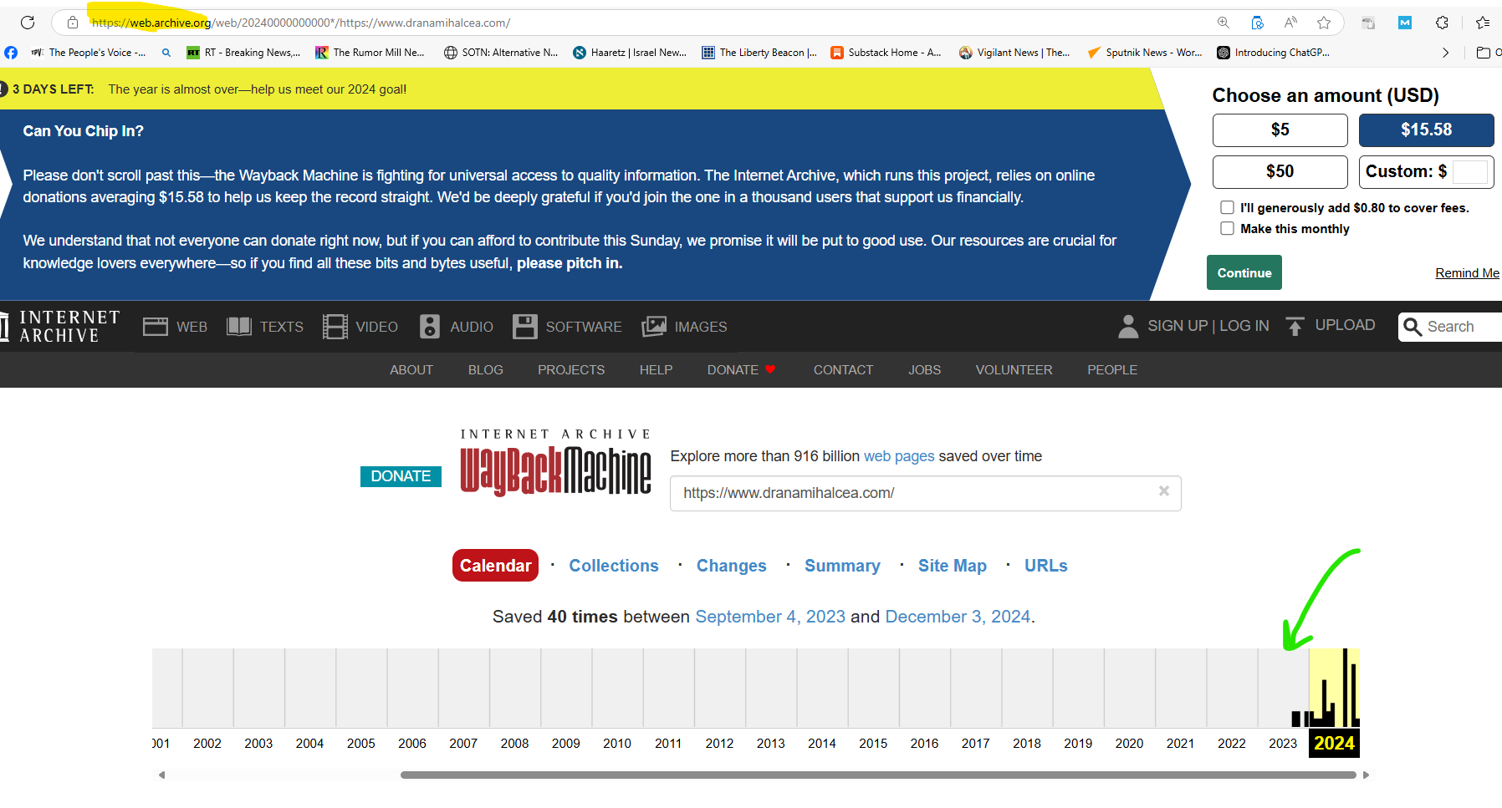This screenshot has width=1502, height=808.
Task: Click the user avatar icon
Action: pyautogui.click(x=1128, y=327)
